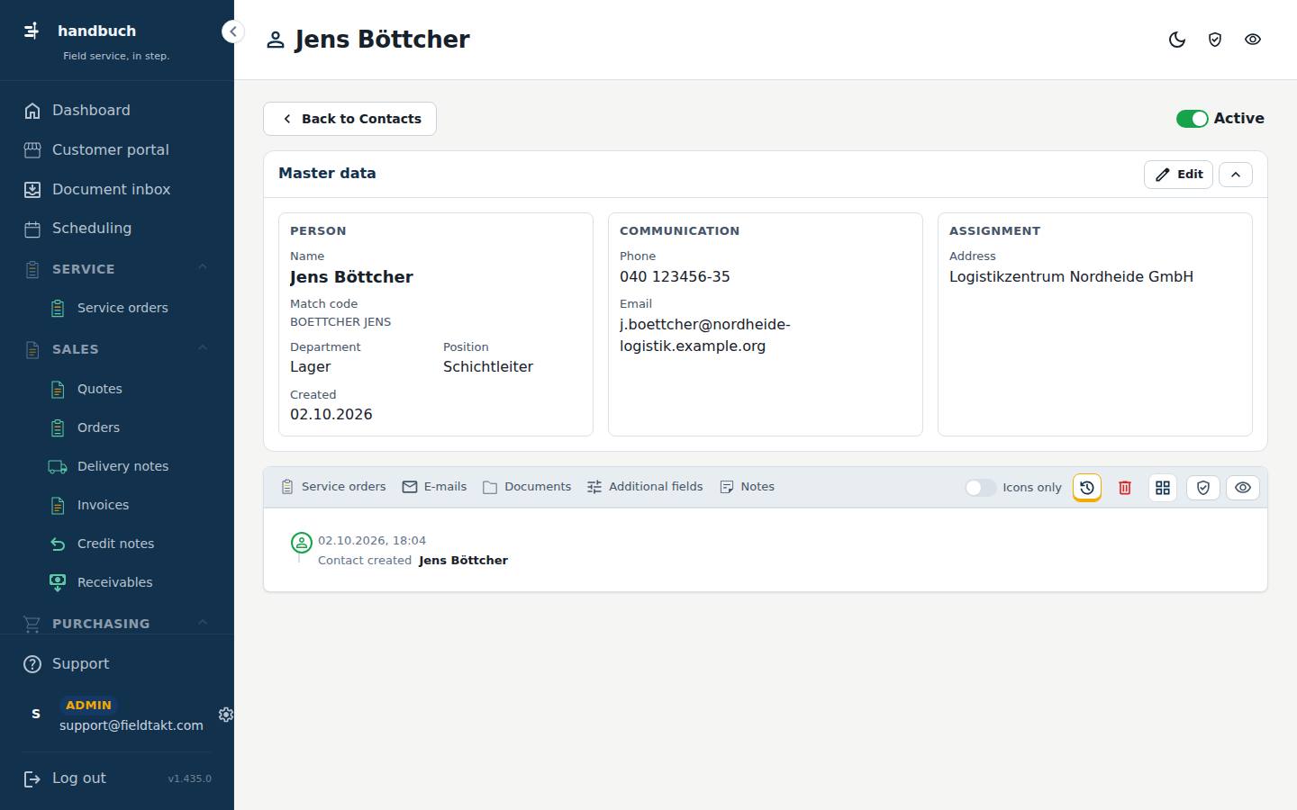This screenshot has width=1297, height=810.
Task: Open Customer portal in the sidebar
Action: click(x=117, y=149)
